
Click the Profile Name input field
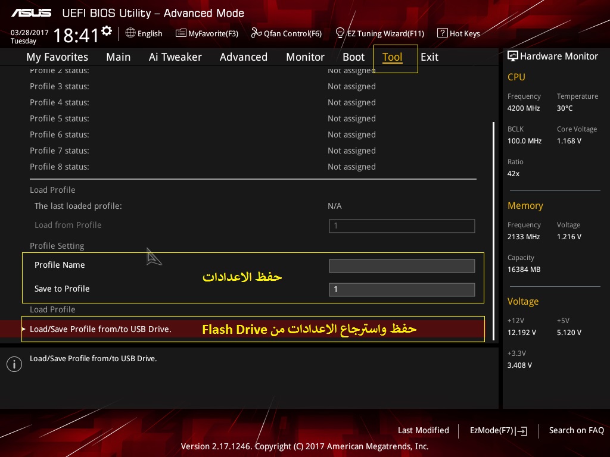pos(402,266)
